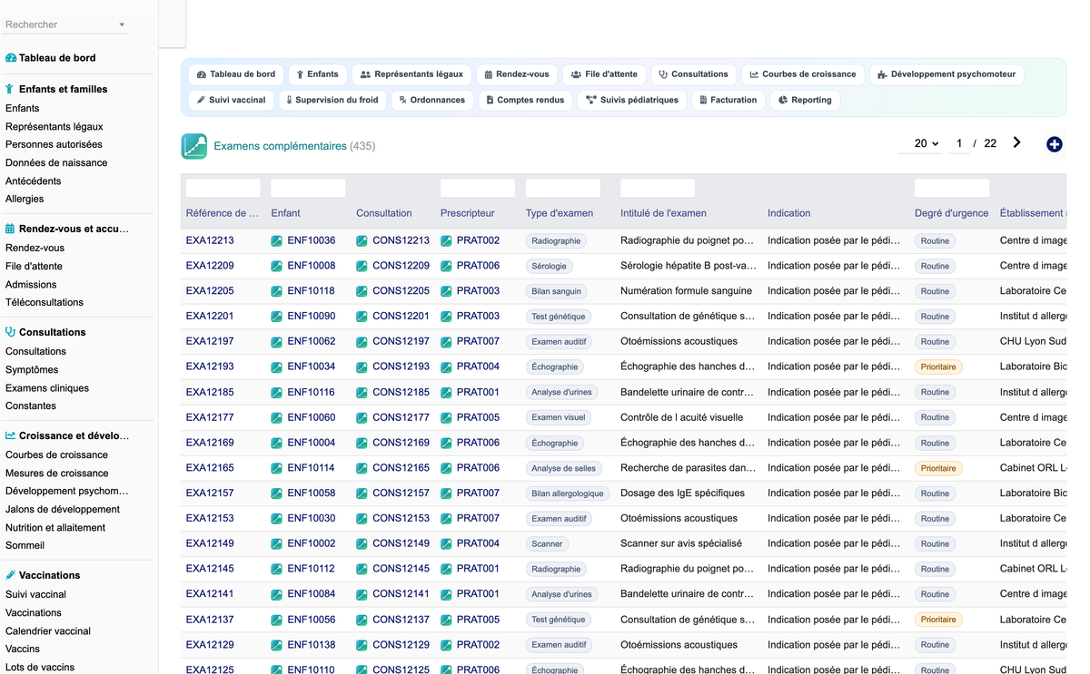Open Développement psychomoteur tab
The width and height of the screenshot is (1090, 674).
tap(946, 74)
